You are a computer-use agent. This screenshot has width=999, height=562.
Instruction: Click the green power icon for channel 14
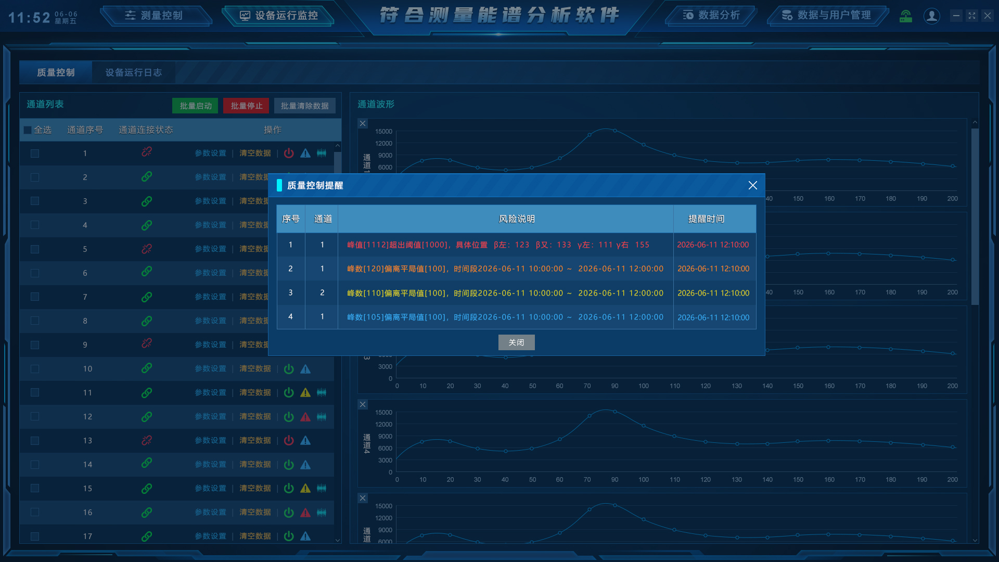[289, 465]
